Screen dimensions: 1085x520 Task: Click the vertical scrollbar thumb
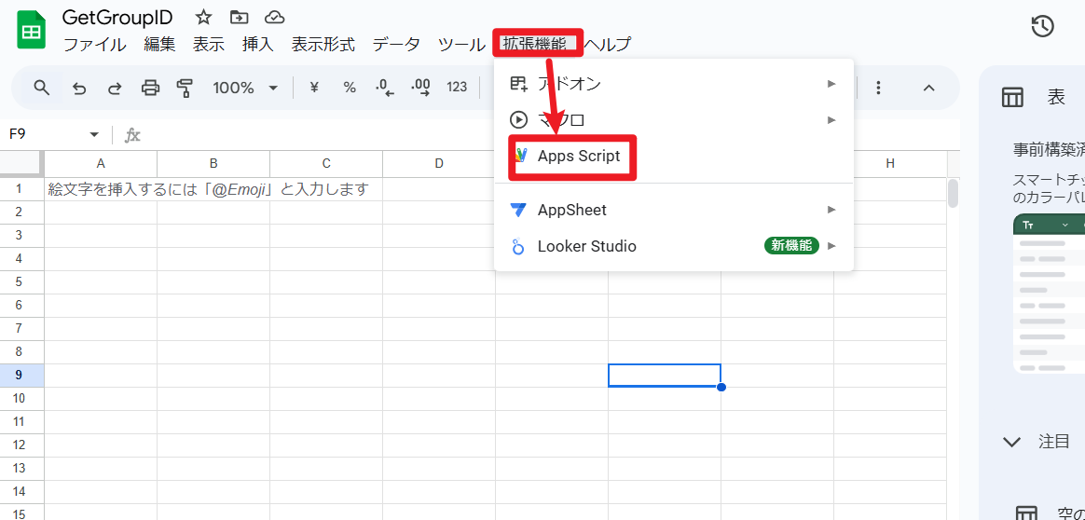click(953, 193)
